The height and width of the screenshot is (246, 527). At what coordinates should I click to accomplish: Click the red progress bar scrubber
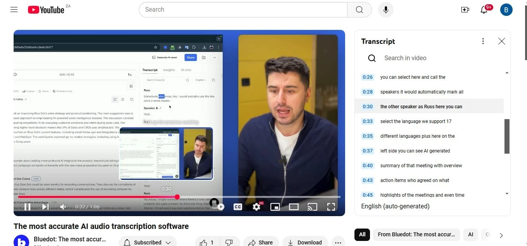coord(177,197)
